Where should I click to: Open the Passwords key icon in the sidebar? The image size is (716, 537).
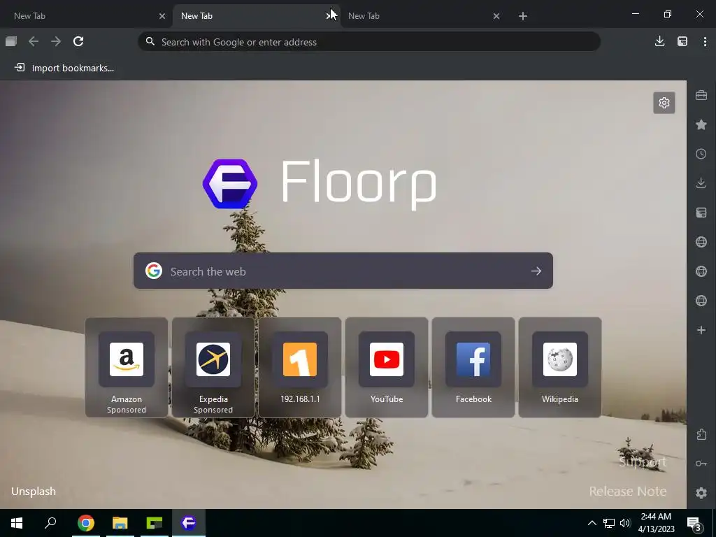click(701, 464)
